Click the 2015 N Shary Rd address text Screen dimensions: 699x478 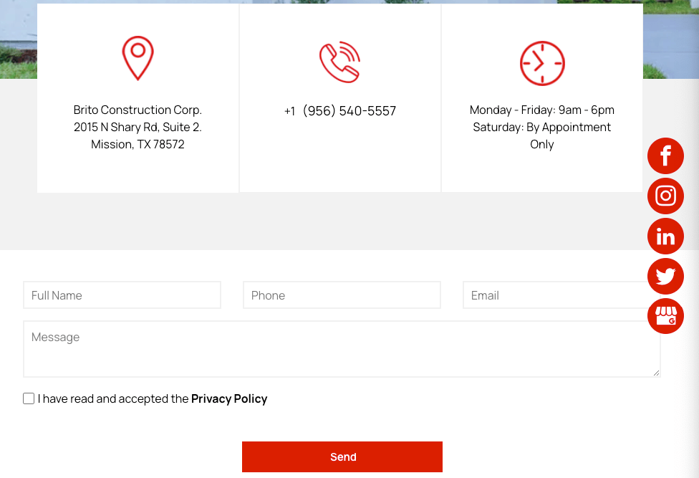point(138,127)
